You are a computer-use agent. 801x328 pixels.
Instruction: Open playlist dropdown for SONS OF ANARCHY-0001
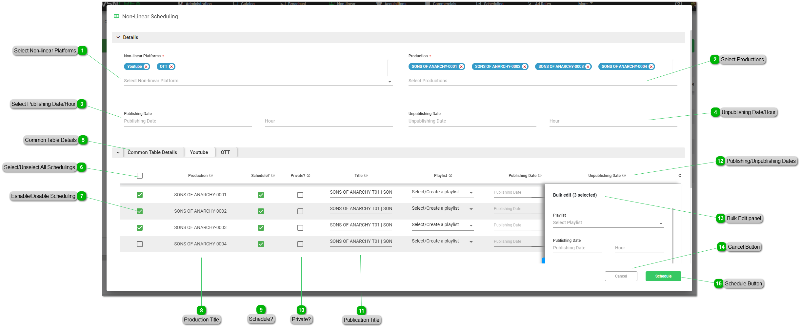(471, 193)
